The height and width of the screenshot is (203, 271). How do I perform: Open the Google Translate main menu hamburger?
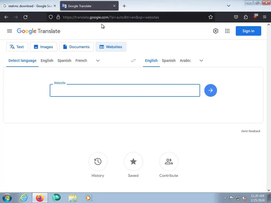tap(10, 31)
